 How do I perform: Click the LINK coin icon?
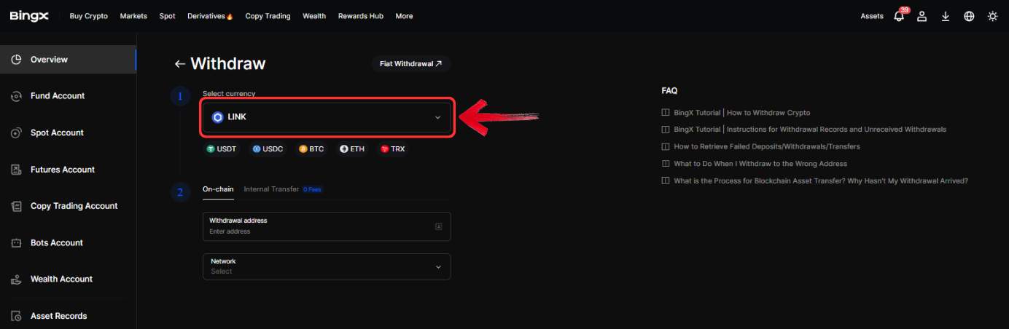217,117
